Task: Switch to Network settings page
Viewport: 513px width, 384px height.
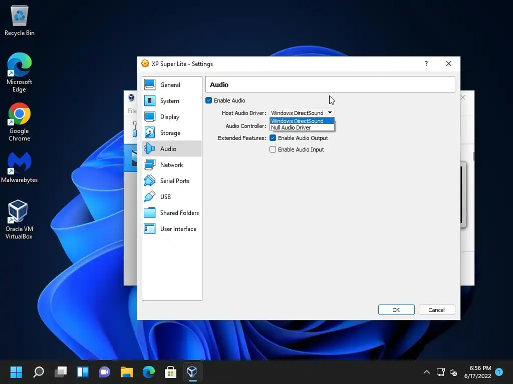Action: 172,164
